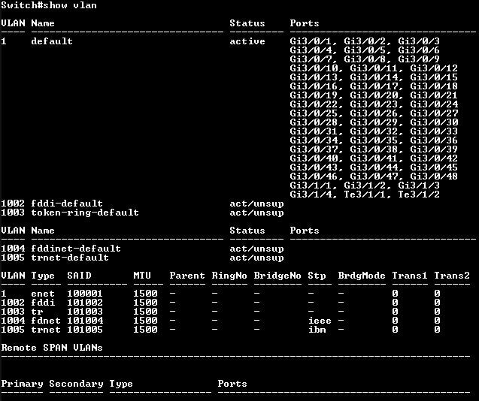
Task: Click the 'ieee' Stp value
Action: pos(320,321)
